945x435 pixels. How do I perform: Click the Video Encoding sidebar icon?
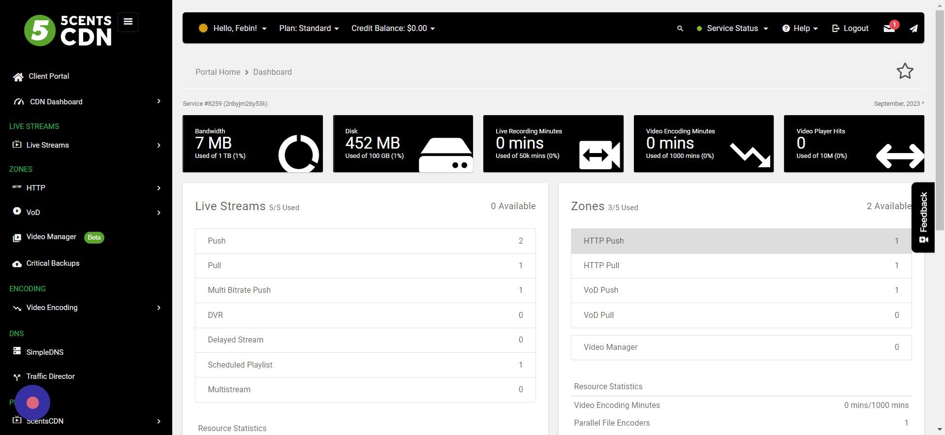(x=17, y=308)
